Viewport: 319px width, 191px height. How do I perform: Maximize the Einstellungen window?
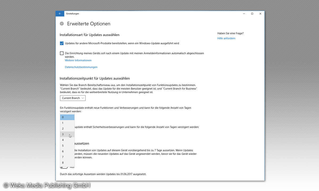point(252,14)
